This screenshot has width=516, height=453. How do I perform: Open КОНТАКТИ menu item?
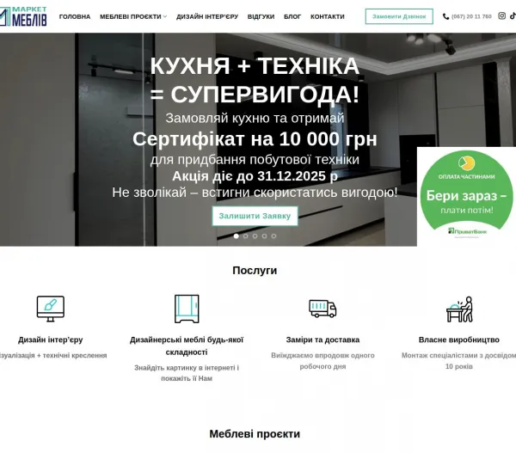coord(328,16)
